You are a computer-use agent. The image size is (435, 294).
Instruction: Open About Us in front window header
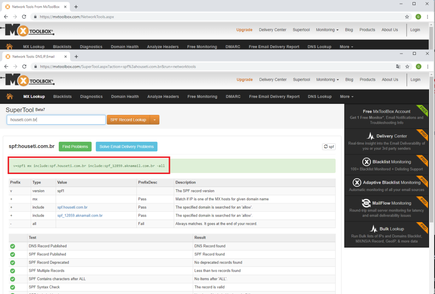(390, 80)
